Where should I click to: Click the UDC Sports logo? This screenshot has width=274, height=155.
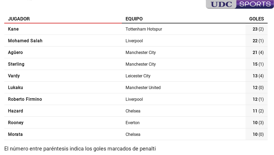click(239, 4)
